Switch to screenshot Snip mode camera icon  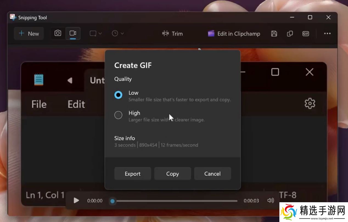[x=58, y=33]
